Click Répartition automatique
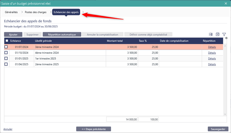The image size is (231, 133). pos(62,35)
